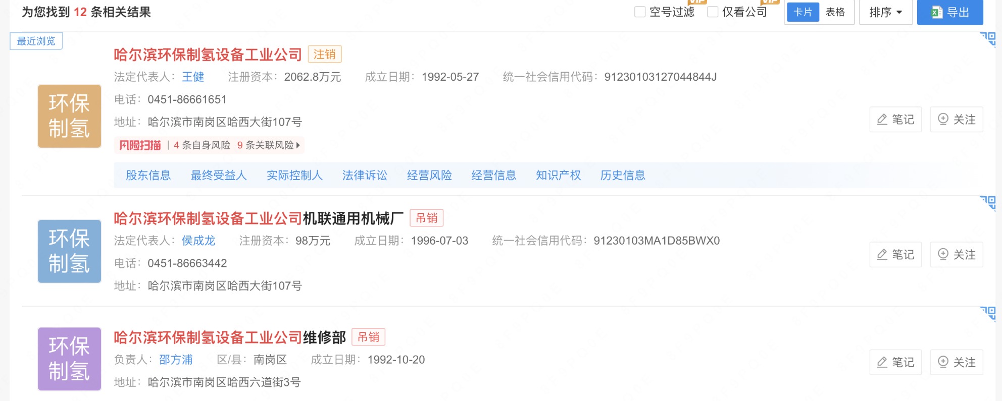Expand the 风险扫描 risk details arrow
Image resolution: width=1002 pixels, height=401 pixels.
(298, 145)
